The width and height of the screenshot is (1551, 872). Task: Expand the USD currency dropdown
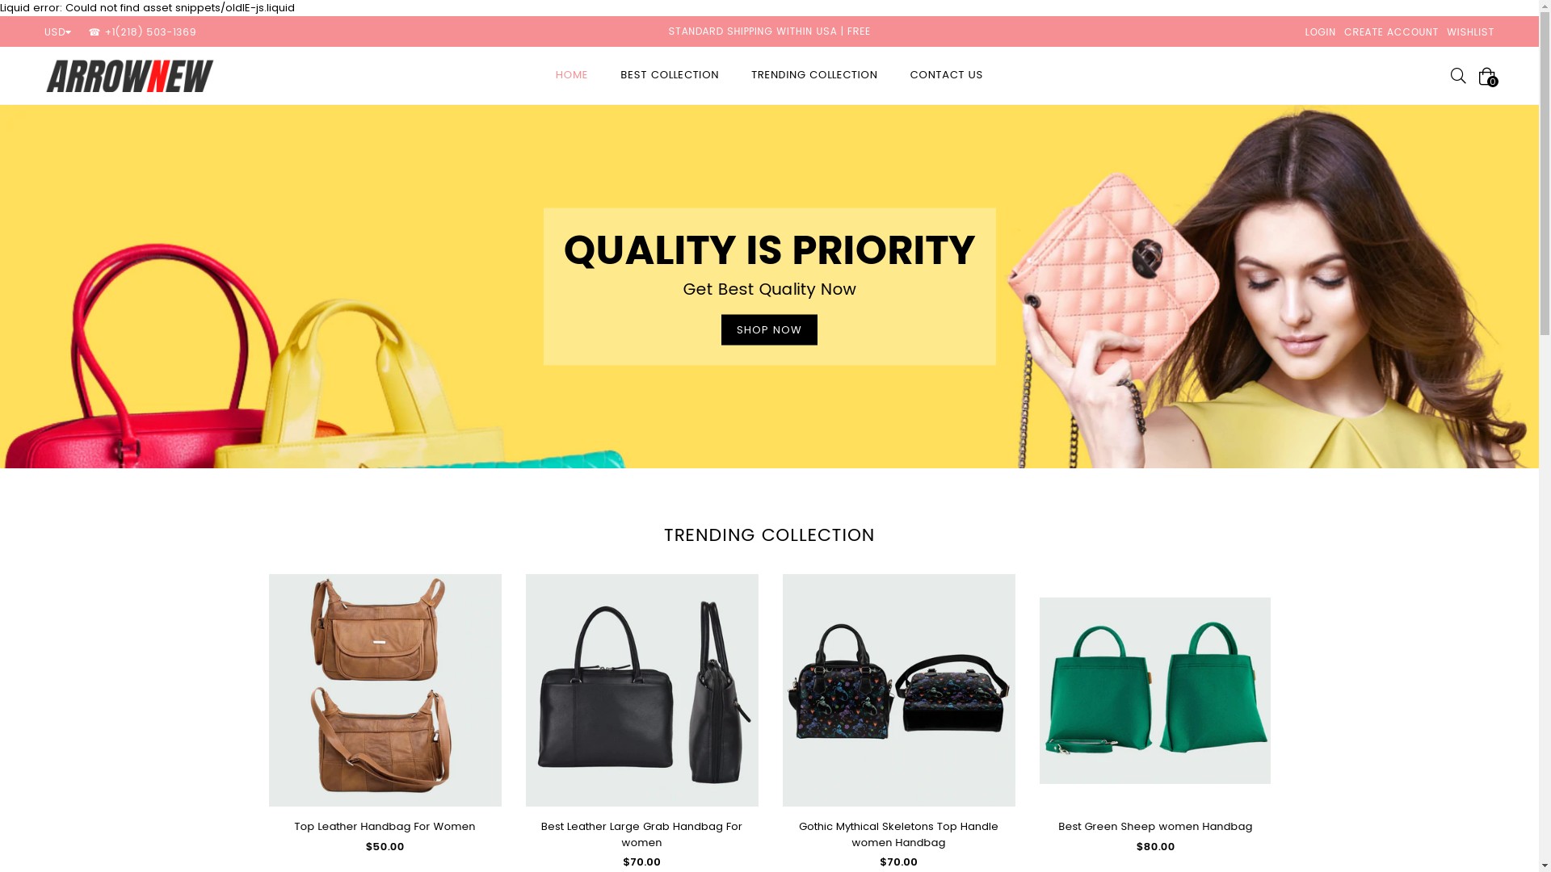pos(57,32)
